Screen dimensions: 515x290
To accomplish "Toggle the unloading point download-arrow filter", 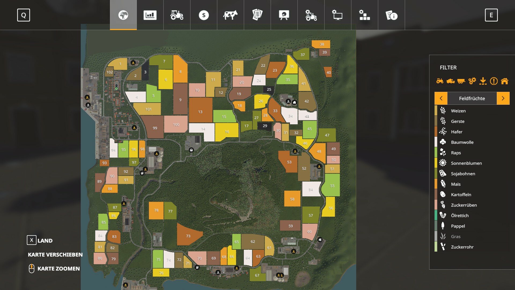I will [483, 81].
